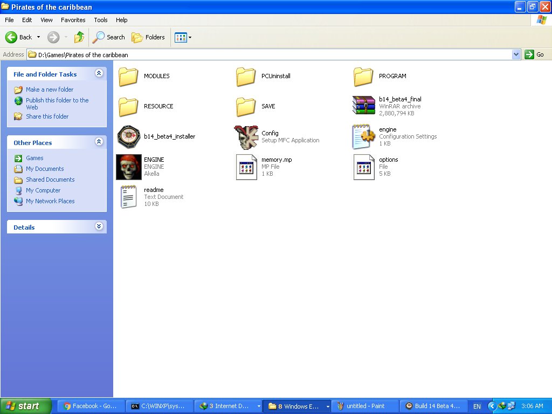Open My Network Places link
Screen dimensions: 552x414
(50, 201)
